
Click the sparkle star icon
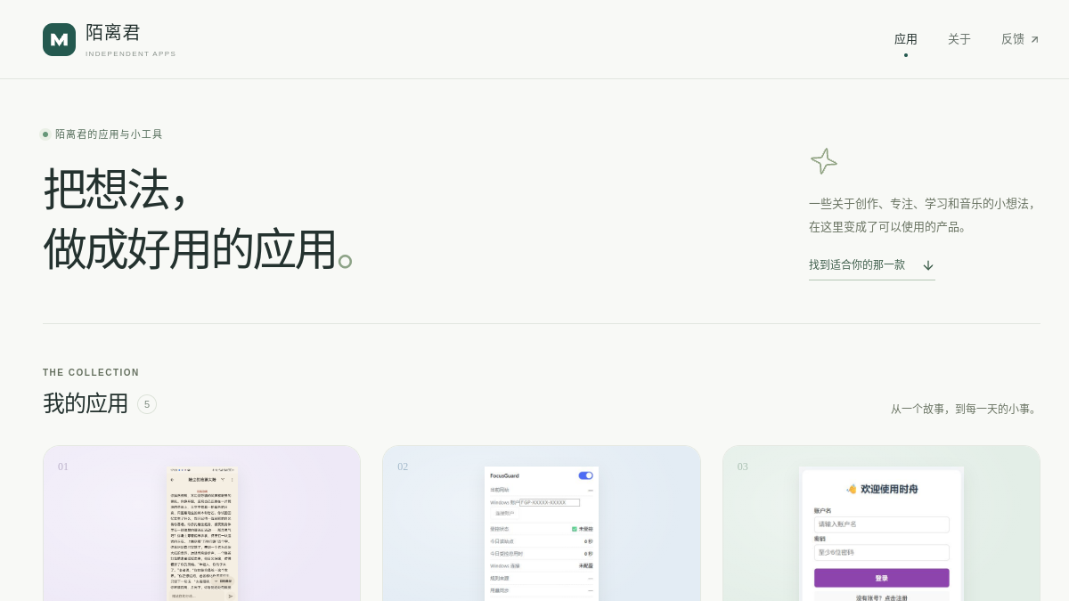pos(824,161)
